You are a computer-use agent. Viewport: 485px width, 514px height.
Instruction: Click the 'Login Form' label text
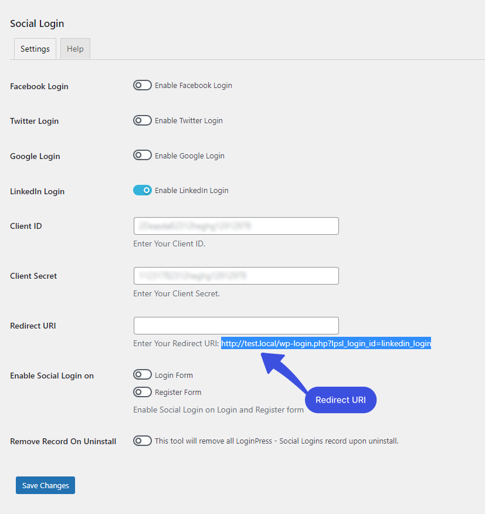click(x=174, y=375)
